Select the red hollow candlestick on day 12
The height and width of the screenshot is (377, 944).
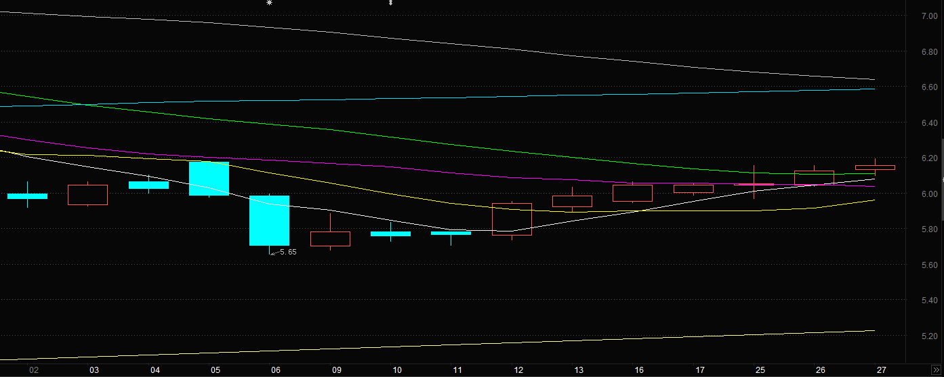click(512, 219)
